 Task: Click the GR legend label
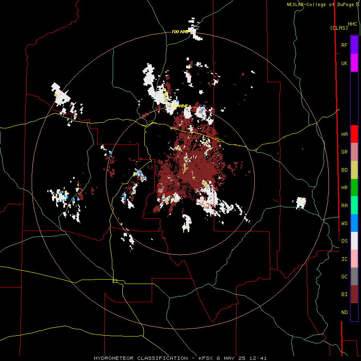[x=344, y=152]
